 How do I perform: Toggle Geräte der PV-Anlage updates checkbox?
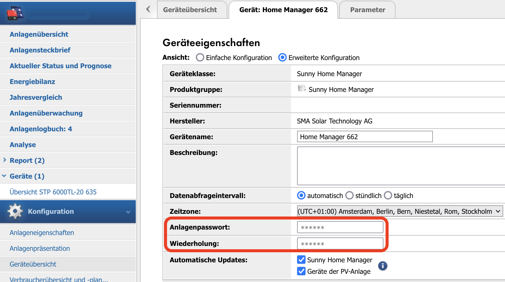point(301,271)
